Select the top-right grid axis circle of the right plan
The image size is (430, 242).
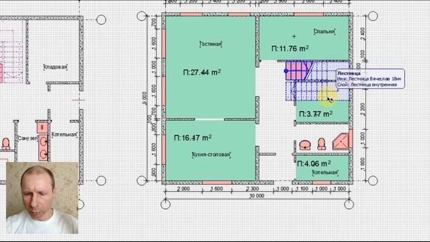click(x=373, y=16)
